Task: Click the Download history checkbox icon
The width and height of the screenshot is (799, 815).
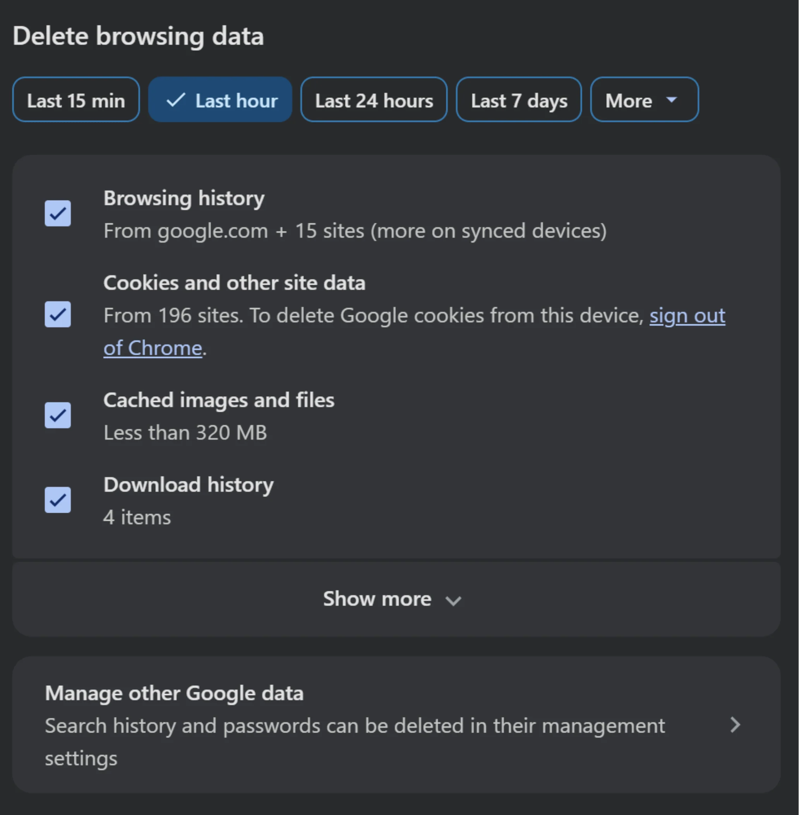Action: (58, 500)
